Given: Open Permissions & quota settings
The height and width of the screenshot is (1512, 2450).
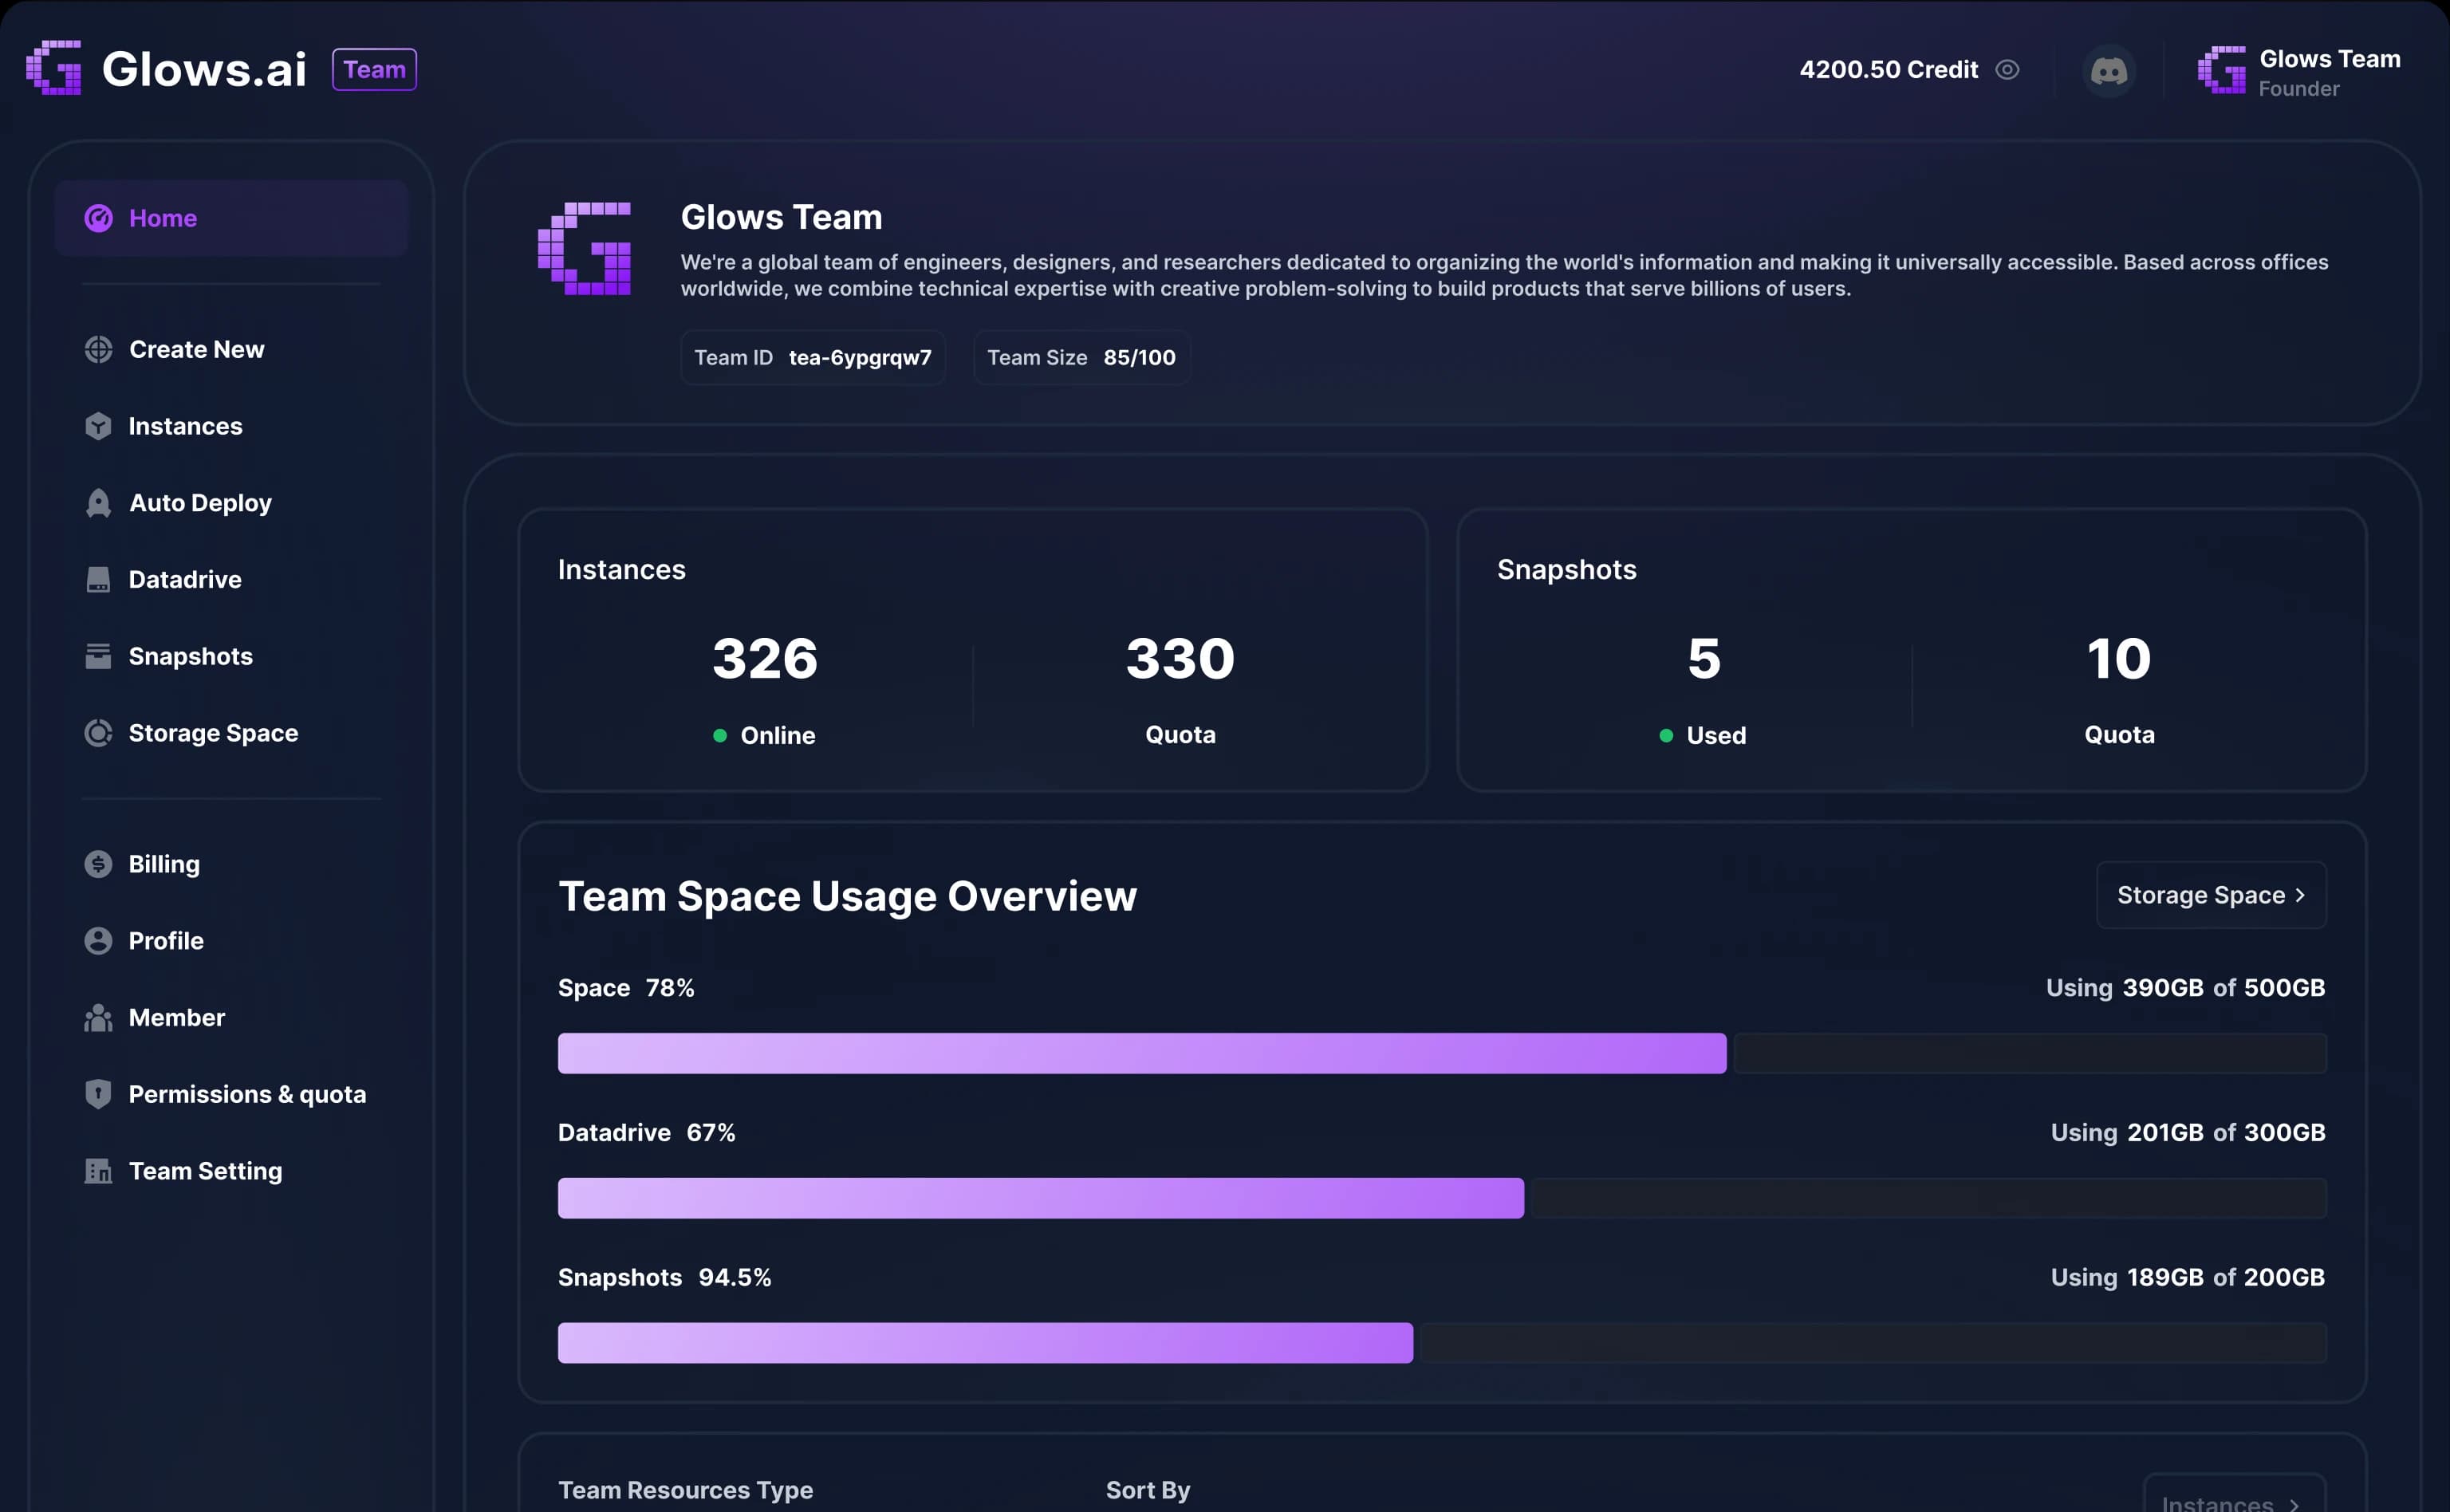Looking at the screenshot, I should coord(231,1094).
